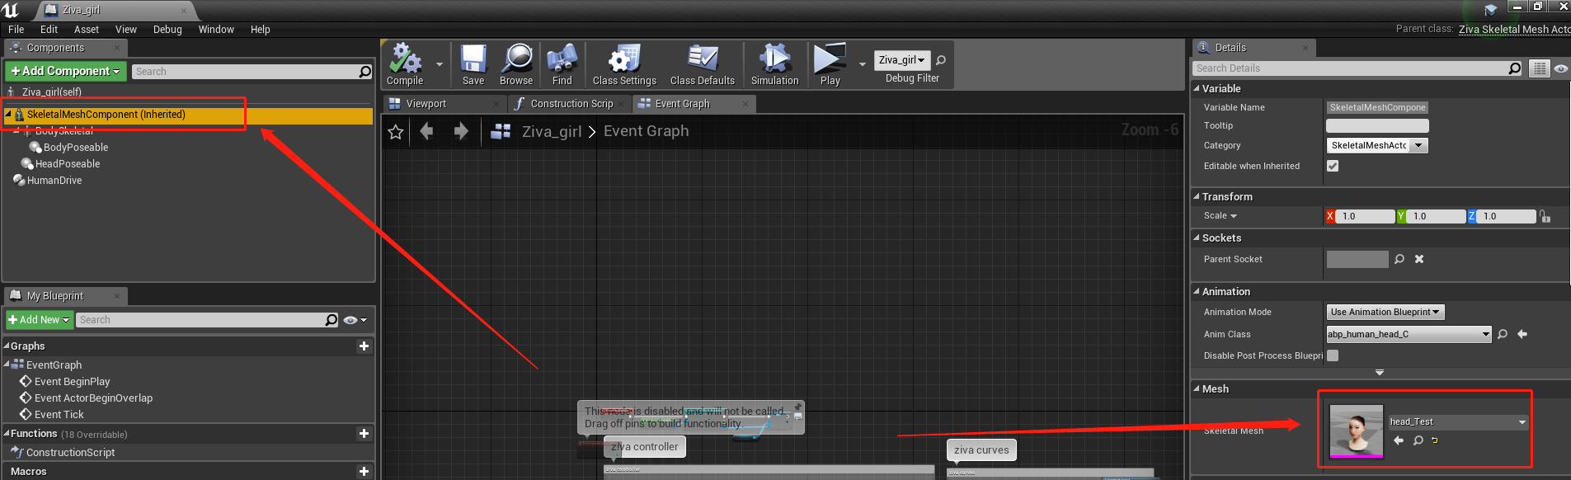This screenshot has height=480, width=1571.
Task: Find Parent Socket with its magnifier icon
Action: click(x=1399, y=259)
